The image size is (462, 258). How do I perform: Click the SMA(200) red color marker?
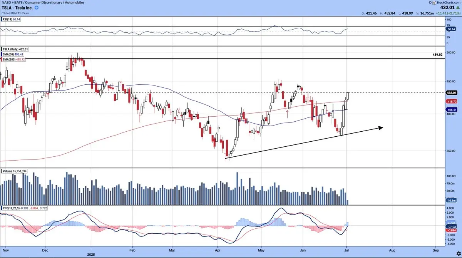[x=2, y=59]
